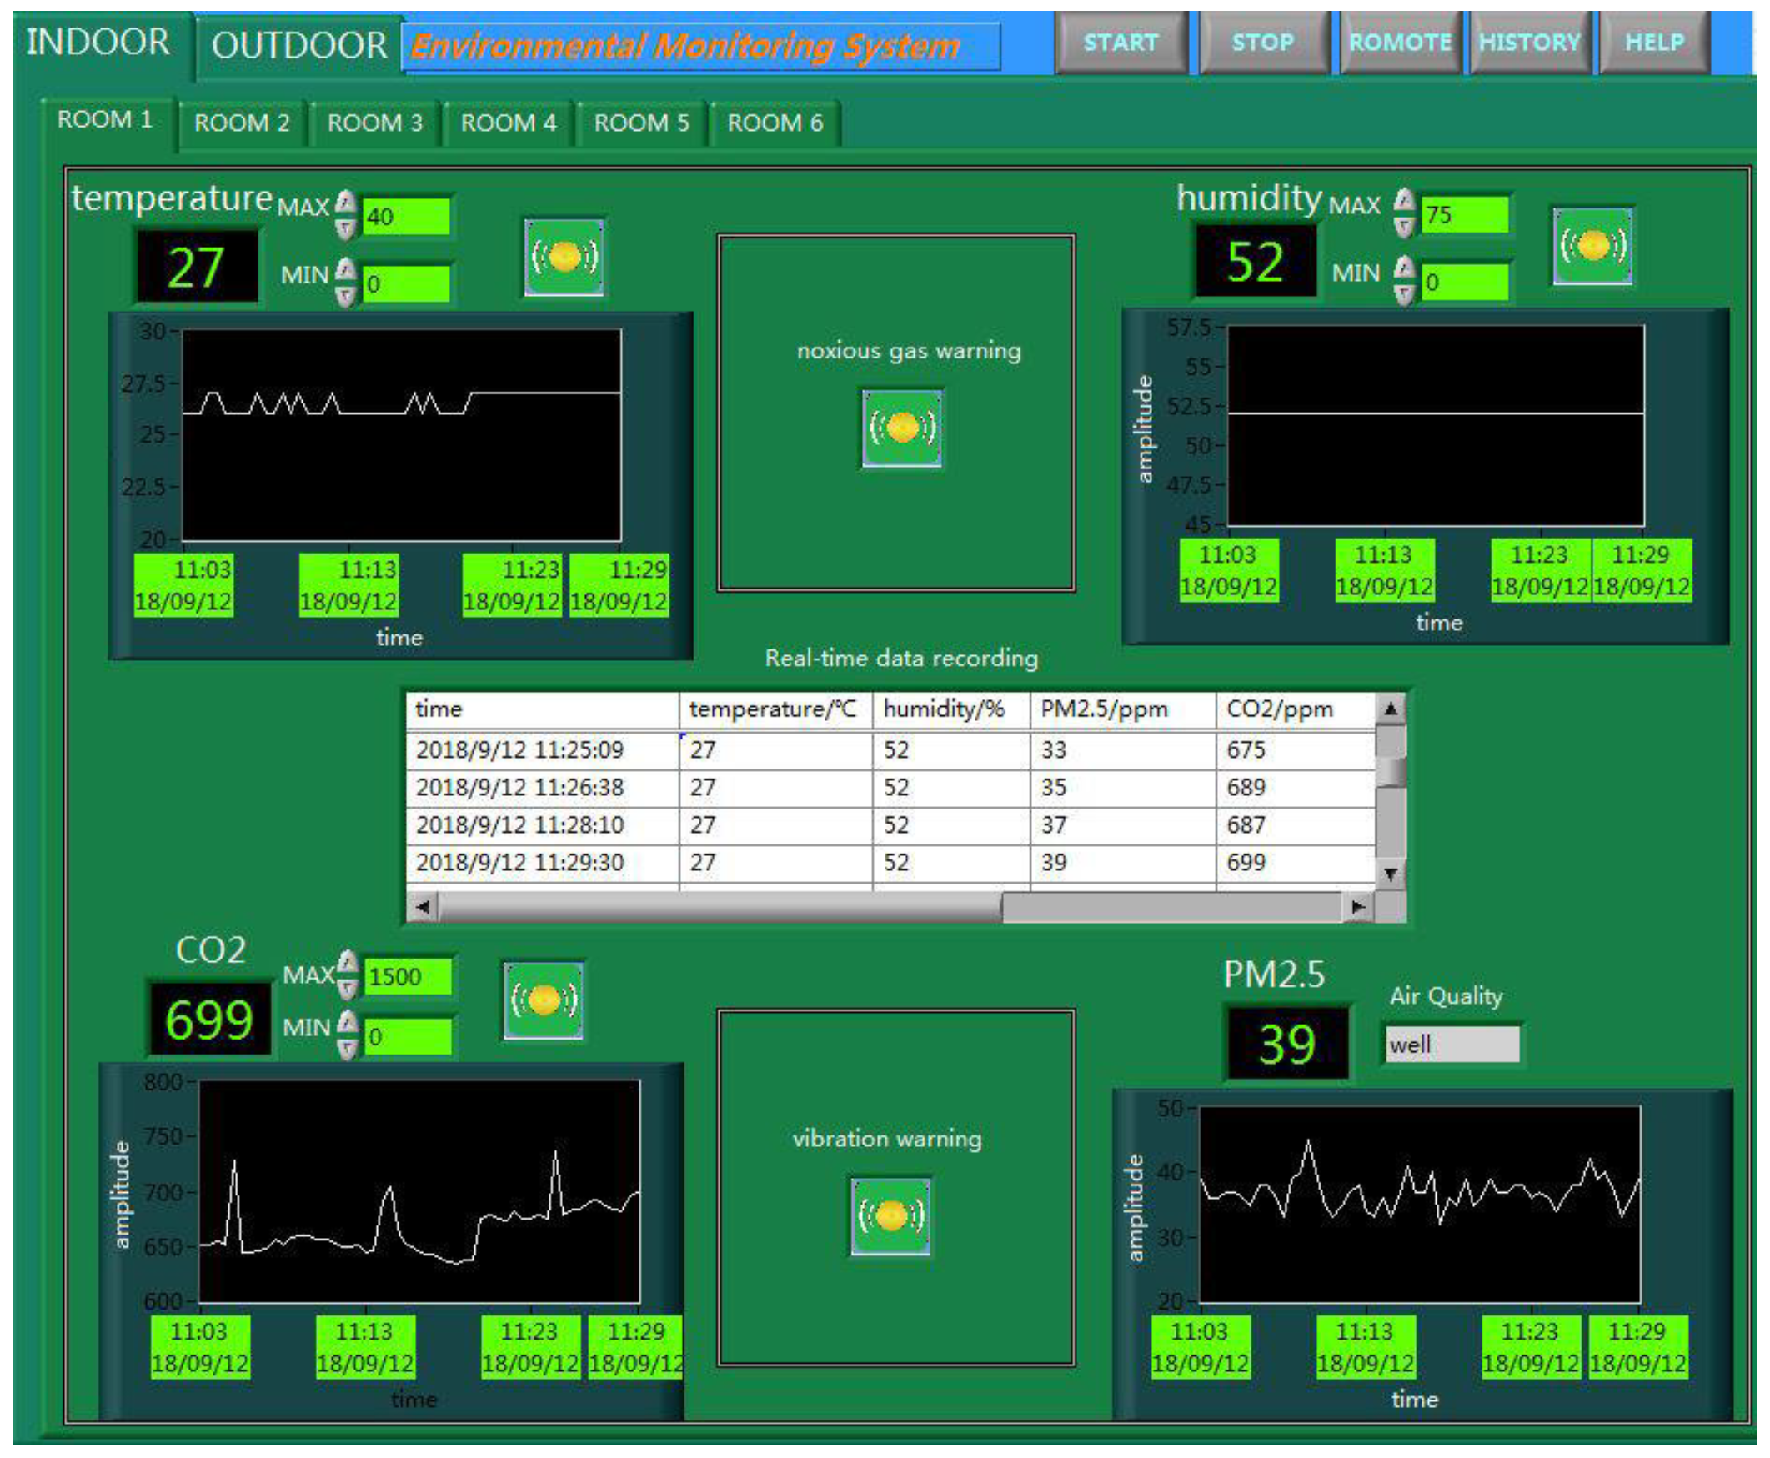
Task: Click the data table scroll-down arrow
Action: 1391,874
